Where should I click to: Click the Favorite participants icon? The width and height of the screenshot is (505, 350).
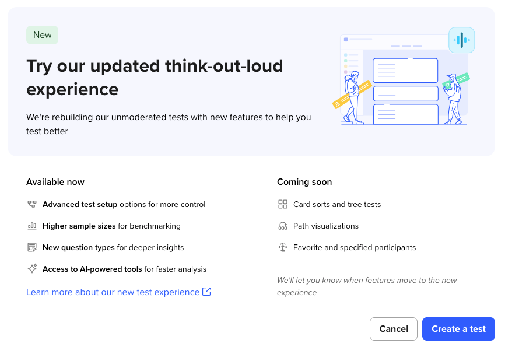(x=283, y=247)
